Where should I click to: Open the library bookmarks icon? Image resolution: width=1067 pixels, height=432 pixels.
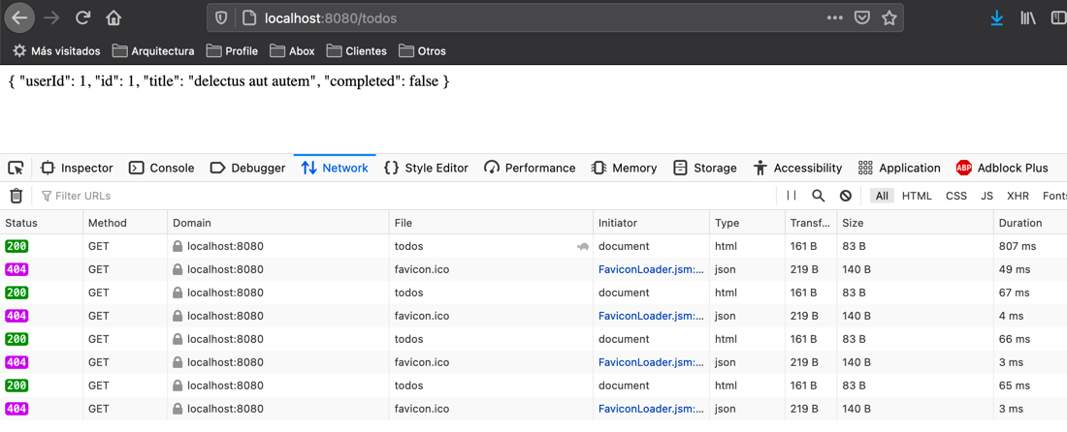[x=1027, y=18]
